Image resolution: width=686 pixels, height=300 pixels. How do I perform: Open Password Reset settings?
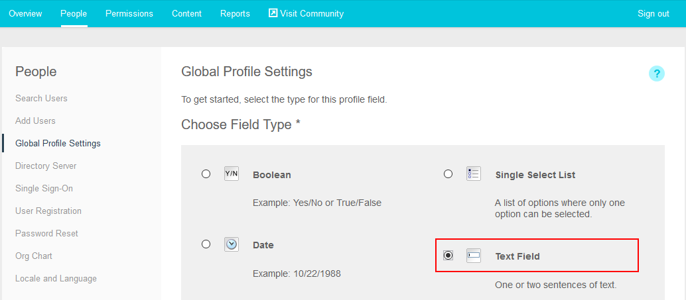pos(46,233)
